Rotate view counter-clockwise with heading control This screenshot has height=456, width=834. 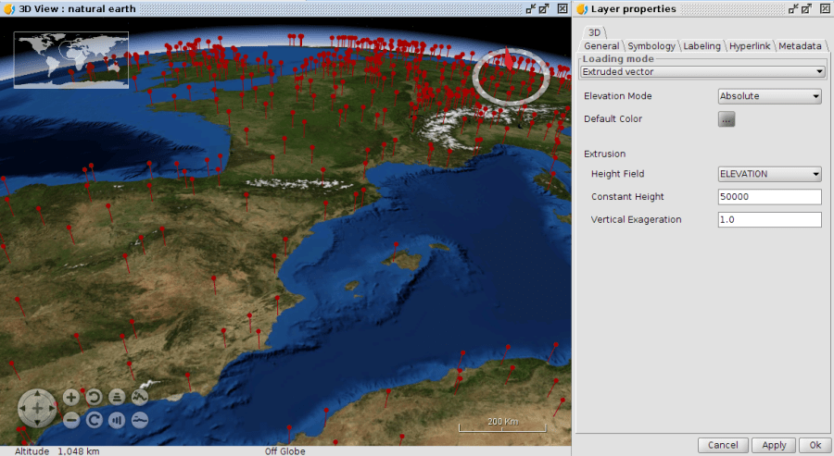(94, 398)
